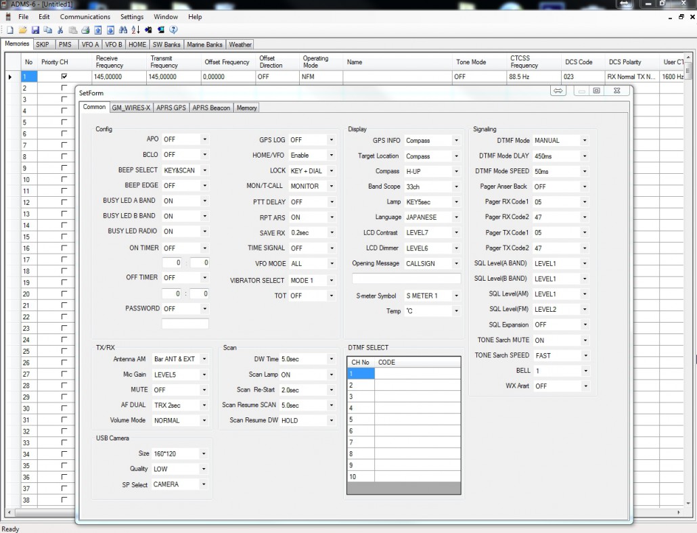
Task: Click the Offset Direction column header
Action: (x=277, y=62)
